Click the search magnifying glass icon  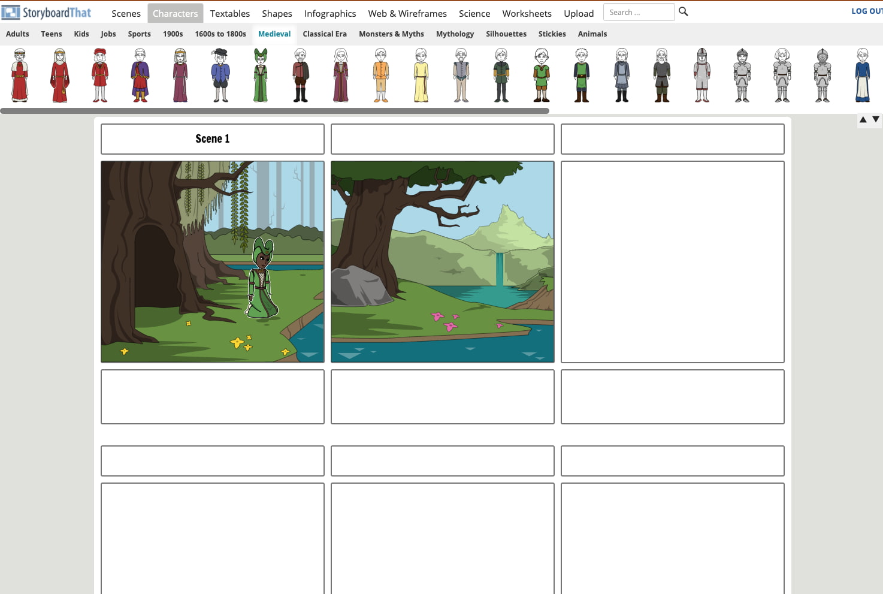(x=683, y=12)
